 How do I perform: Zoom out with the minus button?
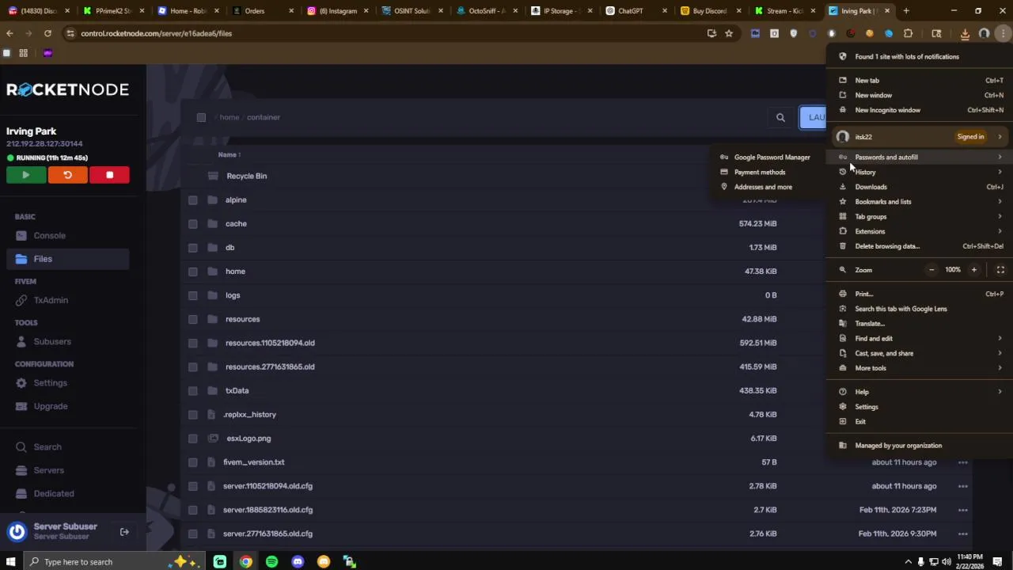(931, 270)
